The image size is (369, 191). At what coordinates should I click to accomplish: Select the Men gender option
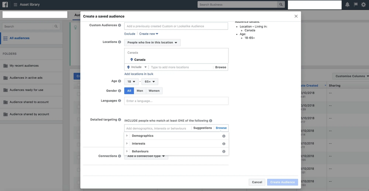[x=140, y=91]
